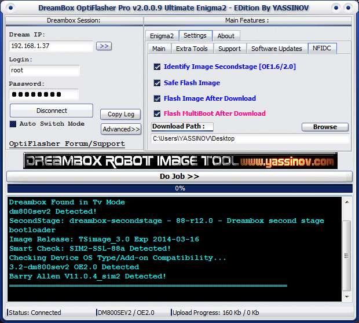The width and height of the screenshot is (359, 323).
Task: Expand the Advanced>> options
Action: click(121, 129)
